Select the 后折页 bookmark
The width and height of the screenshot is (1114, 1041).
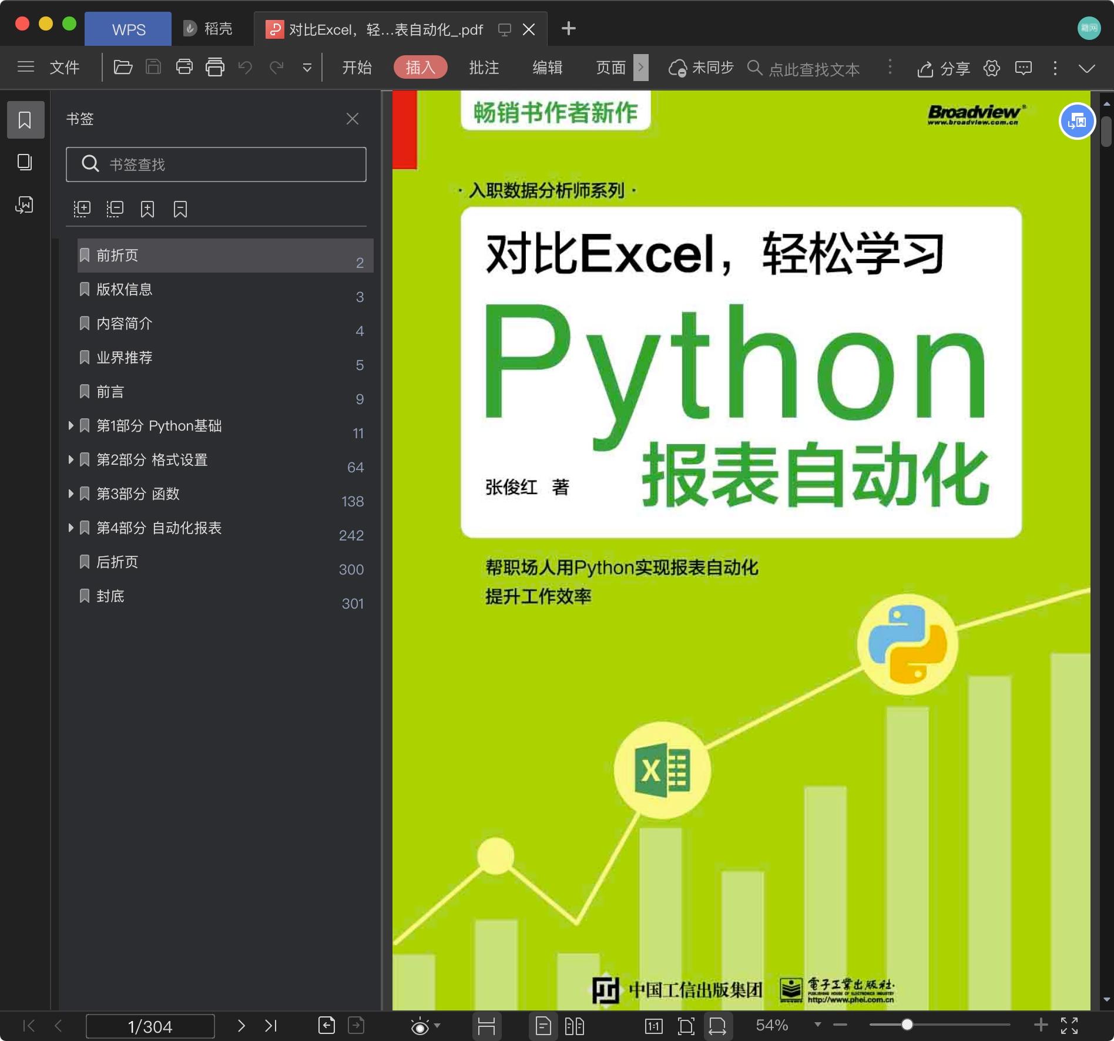click(226, 562)
